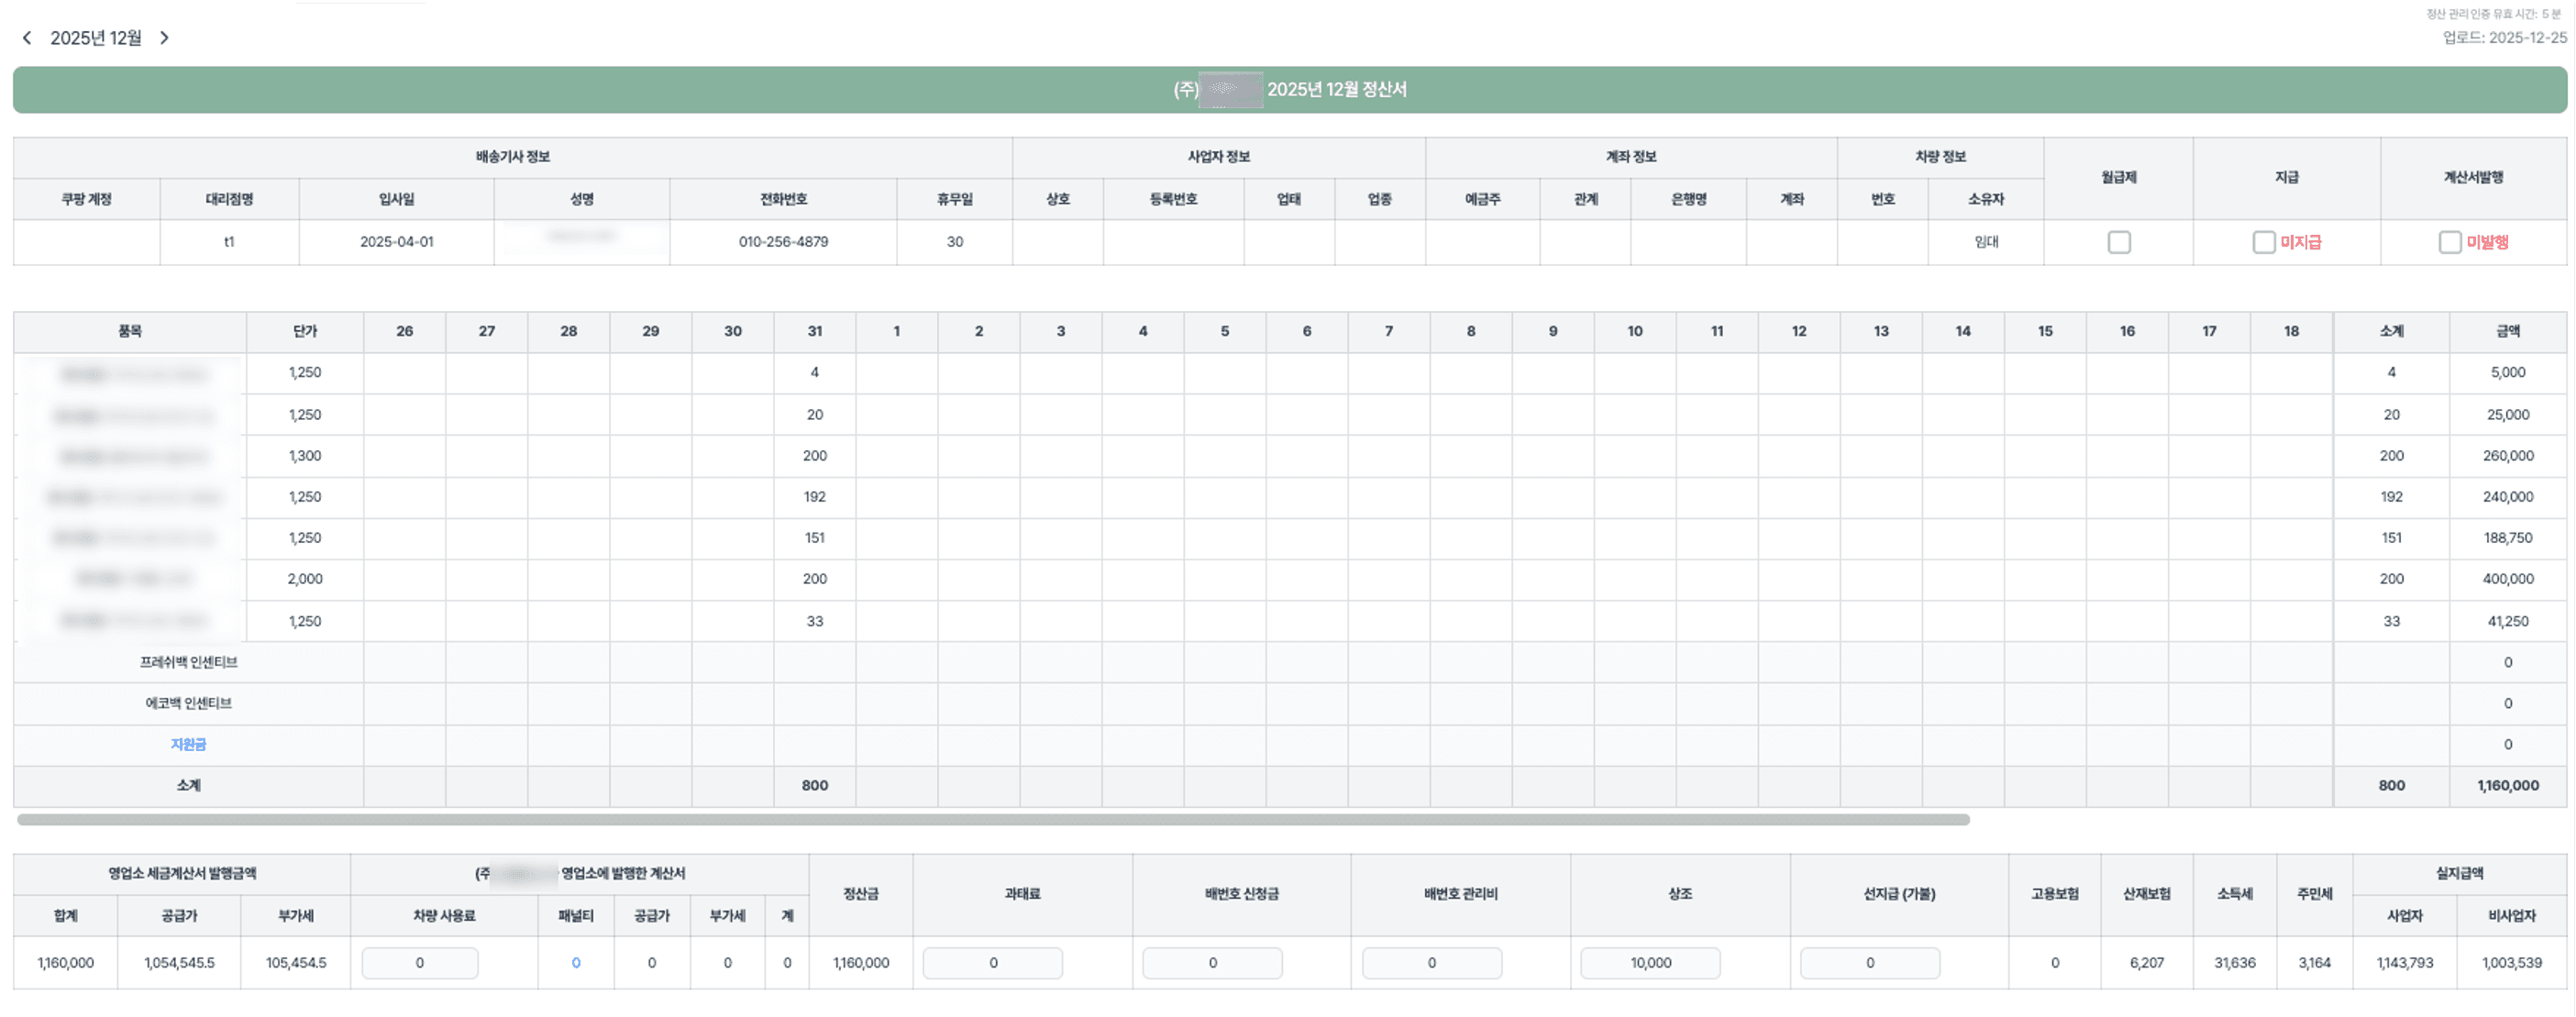
Task: Click the 단가 column header
Action: (x=305, y=331)
